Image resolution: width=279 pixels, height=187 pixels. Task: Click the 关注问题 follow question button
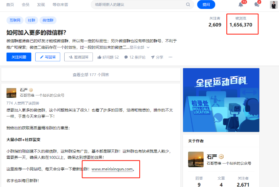pyautogui.click(x=19, y=57)
